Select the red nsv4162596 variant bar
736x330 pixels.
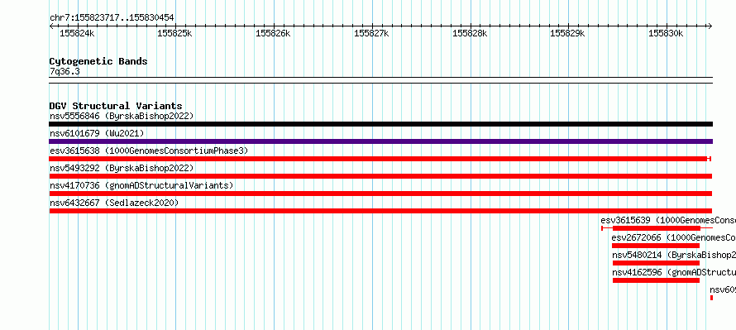click(x=657, y=280)
